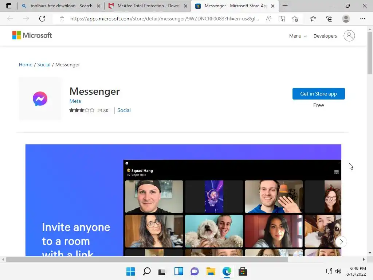Close the Messenger Microsoft Store tab
Image resolution: width=373 pixels, height=280 pixels.
[272, 6]
